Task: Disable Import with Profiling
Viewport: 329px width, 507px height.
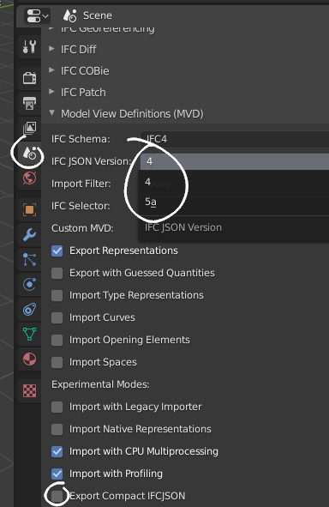Action: 57,474
